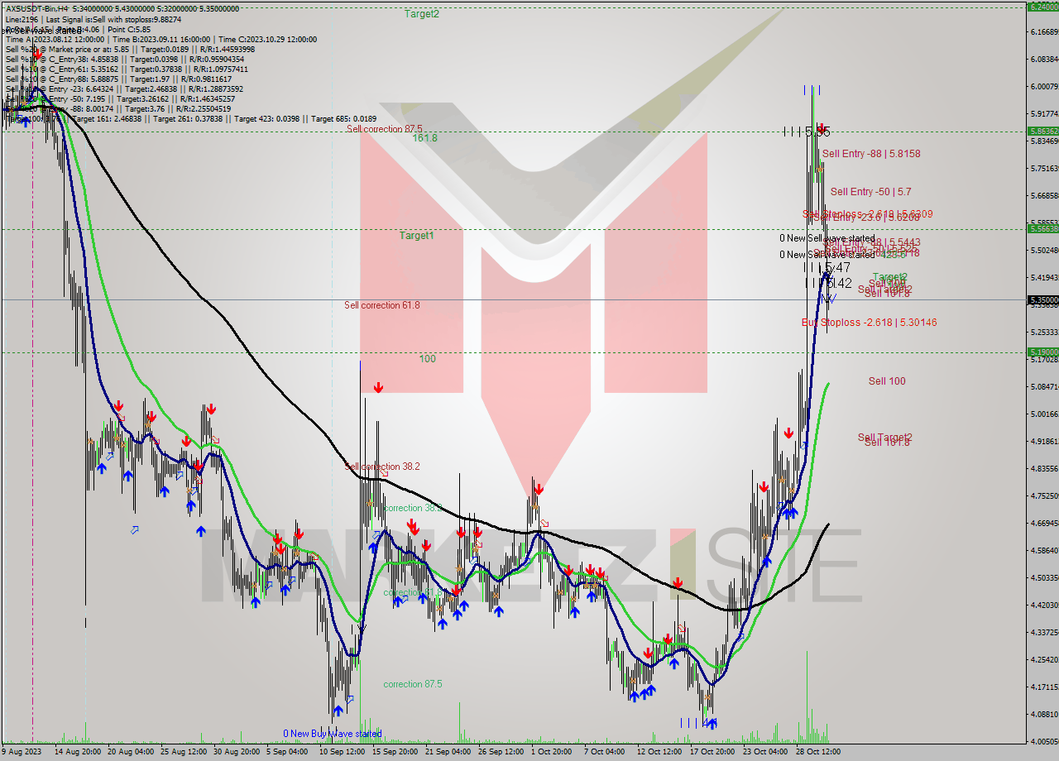Click the 'Sell correction 87.5' label
The image size is (1059, 761).
385,129
